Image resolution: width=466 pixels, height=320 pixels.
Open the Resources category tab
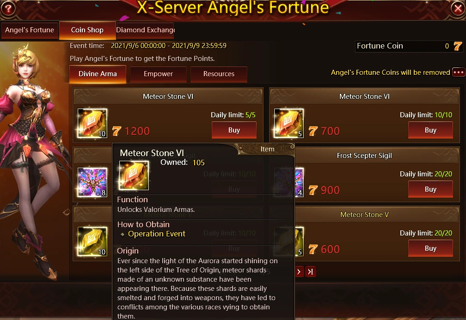click(219, 74)
